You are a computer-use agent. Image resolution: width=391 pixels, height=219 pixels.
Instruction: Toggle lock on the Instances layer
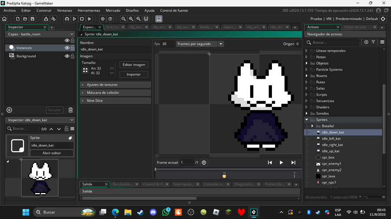click(73, 48)
